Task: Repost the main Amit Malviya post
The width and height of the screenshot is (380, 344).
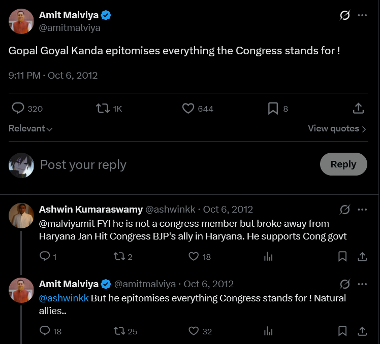Action: (x=109, y=109)
